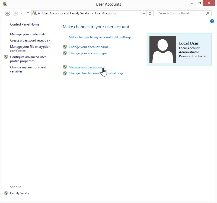Viewport: 217px width, 203px height.
Task: Click the Back navigation arrow
Action: coord(8,13)
